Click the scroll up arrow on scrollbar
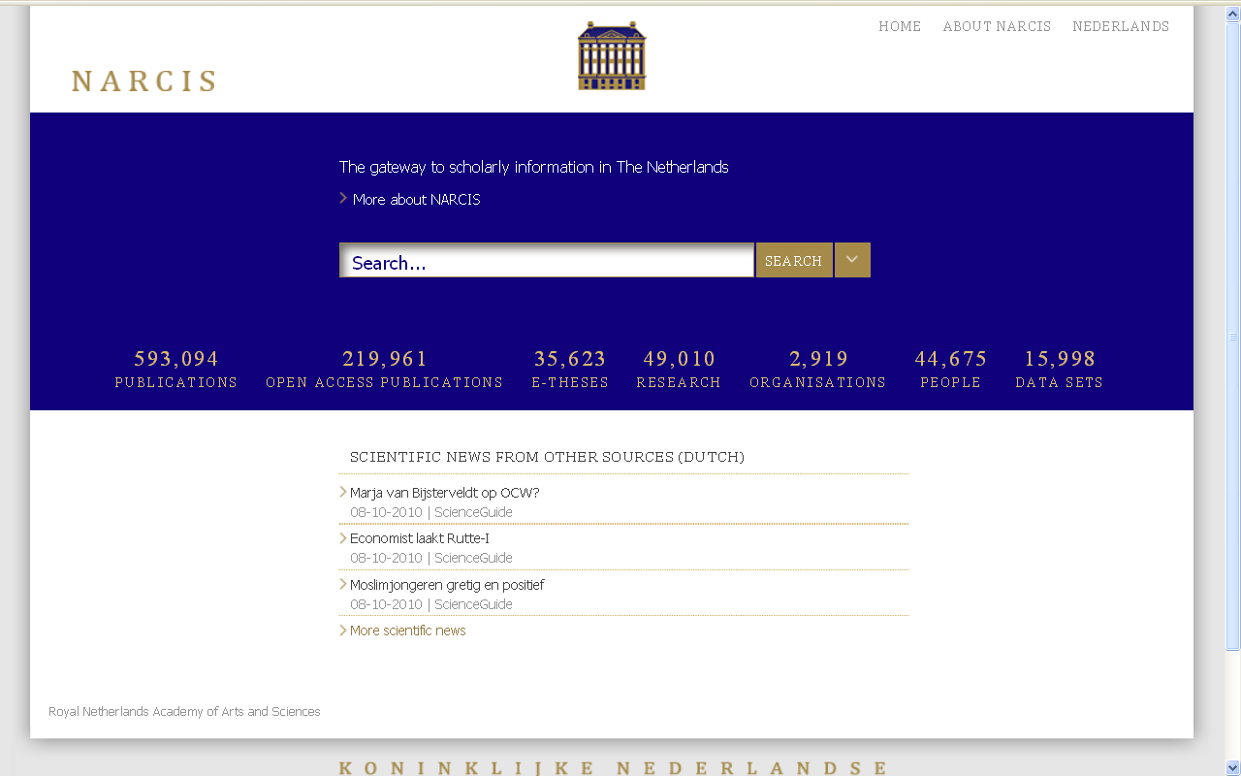The height and width of the screenshot is (776, 1241). tap(1233, 14)
